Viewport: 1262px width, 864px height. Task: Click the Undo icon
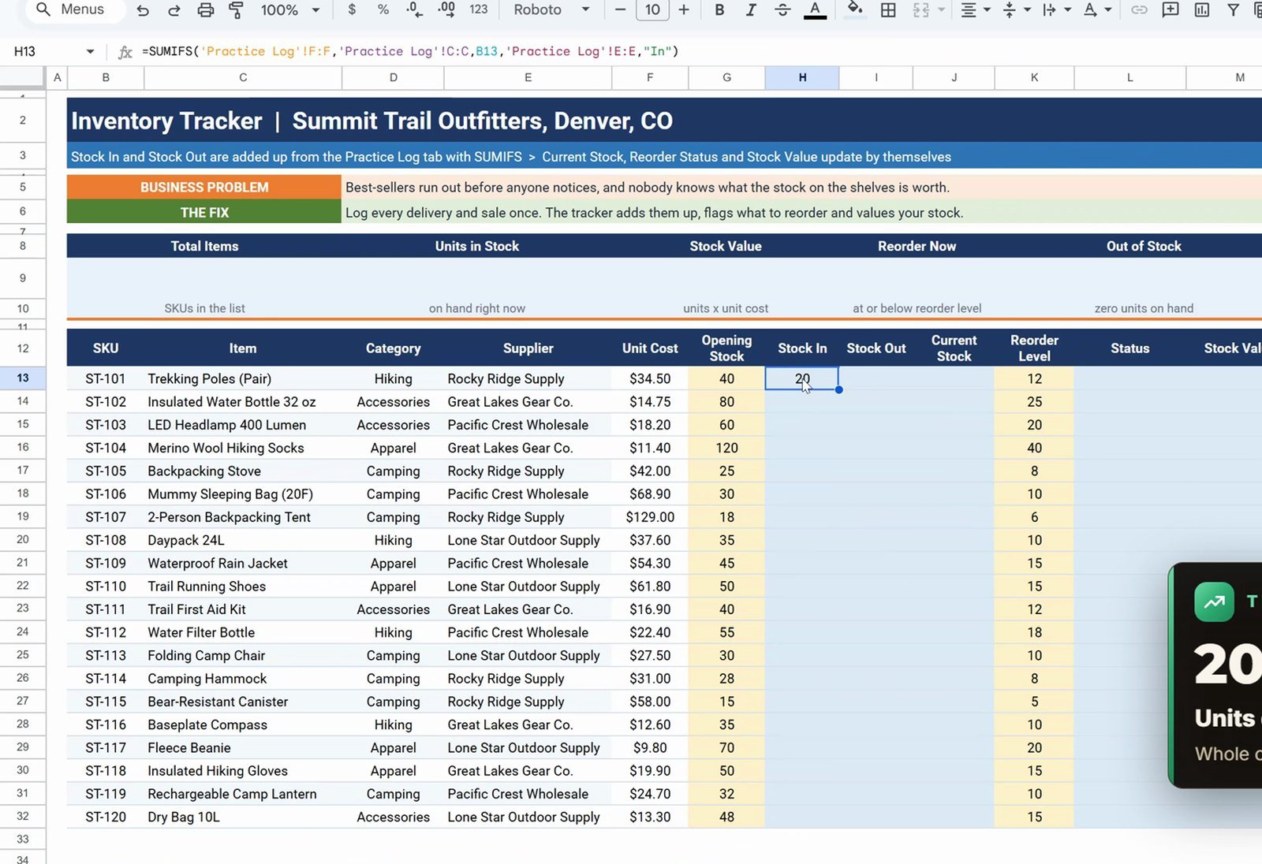[143, 9]
